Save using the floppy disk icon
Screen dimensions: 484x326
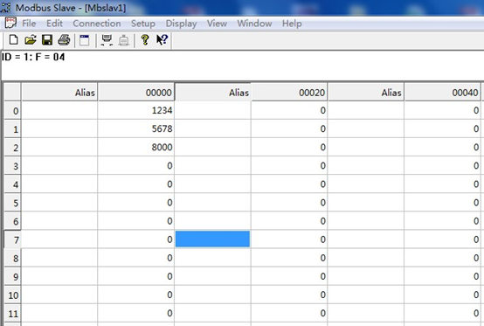click(x=47, y=40)
